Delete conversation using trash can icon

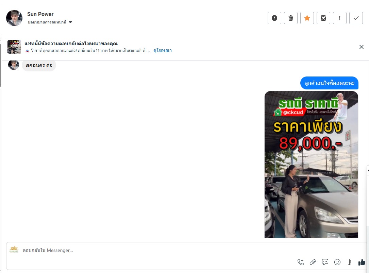[x=291, y=18]
